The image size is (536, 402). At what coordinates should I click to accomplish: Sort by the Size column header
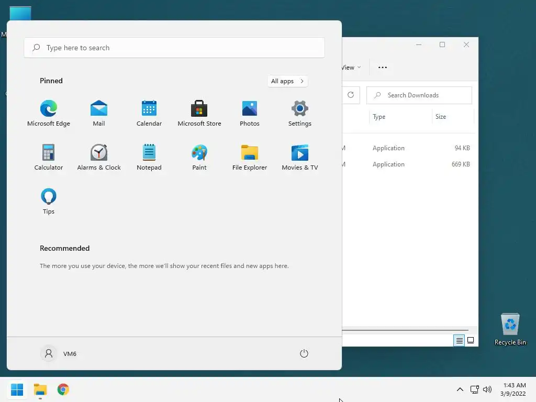point(453,117)
